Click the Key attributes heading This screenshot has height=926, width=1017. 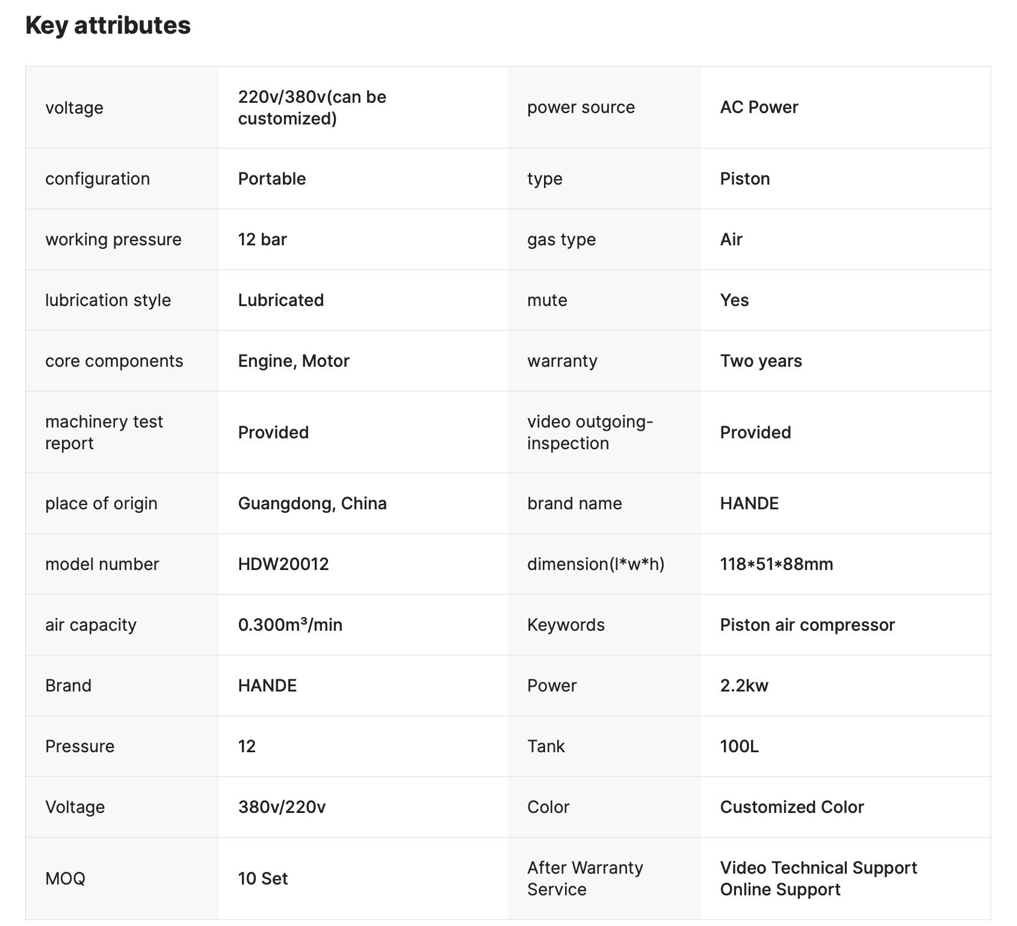point(108,25)
